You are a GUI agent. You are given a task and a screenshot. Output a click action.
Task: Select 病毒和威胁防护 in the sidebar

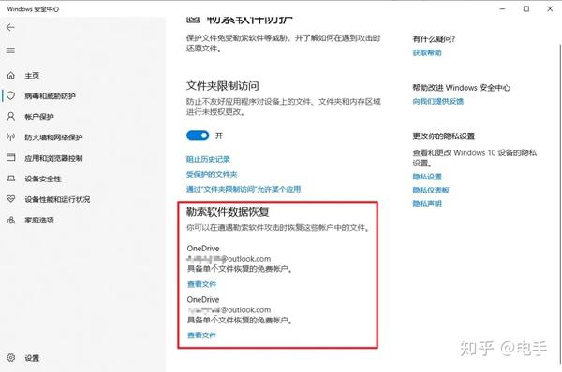pos(51,96)
